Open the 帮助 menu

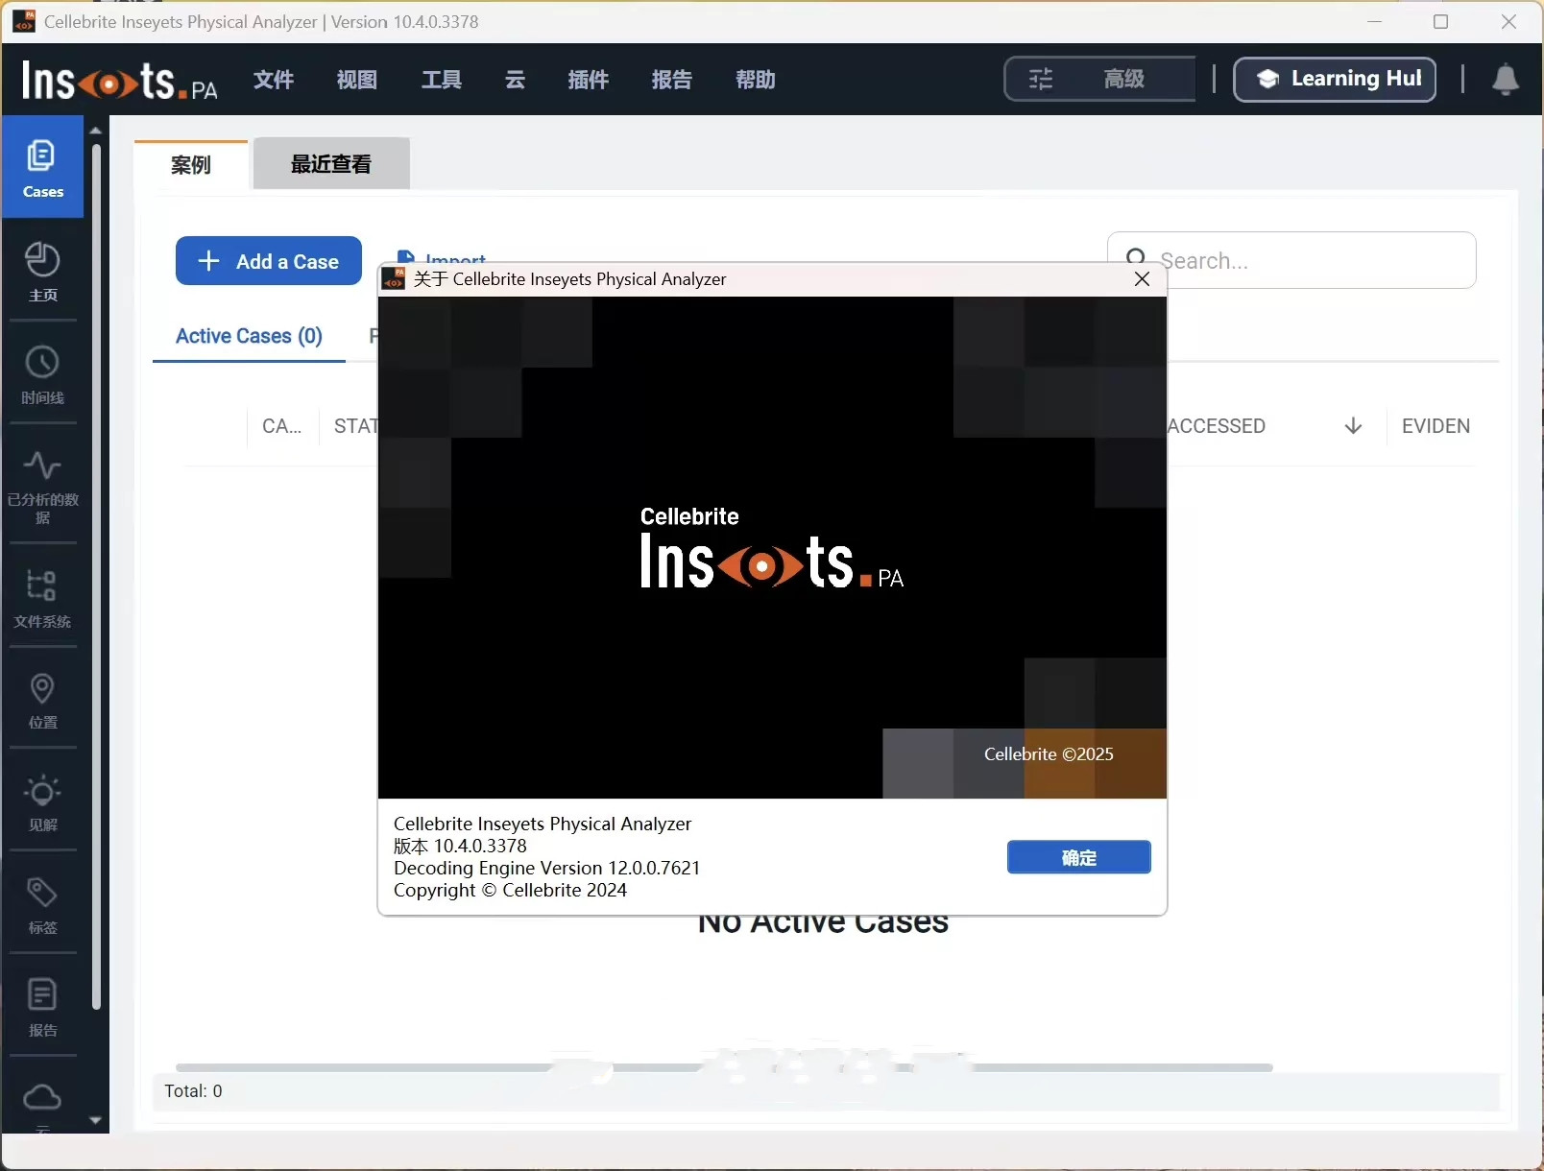point(756,80)
